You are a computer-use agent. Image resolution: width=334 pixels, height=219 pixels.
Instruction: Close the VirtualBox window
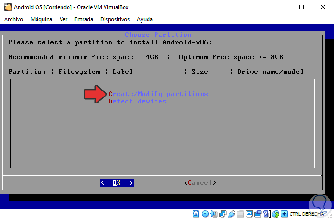click(323, 7)
